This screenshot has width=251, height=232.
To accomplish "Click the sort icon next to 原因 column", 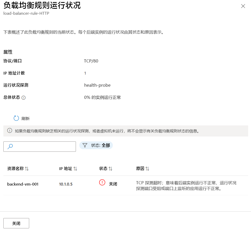I will [147, 168].
